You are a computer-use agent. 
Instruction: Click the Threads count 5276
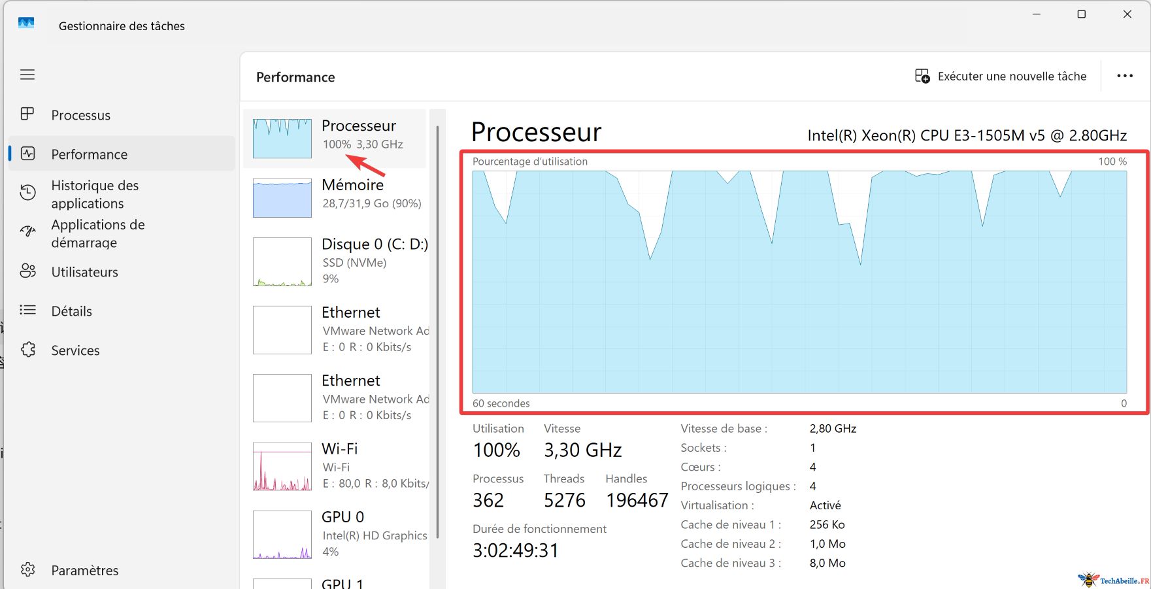565,500
